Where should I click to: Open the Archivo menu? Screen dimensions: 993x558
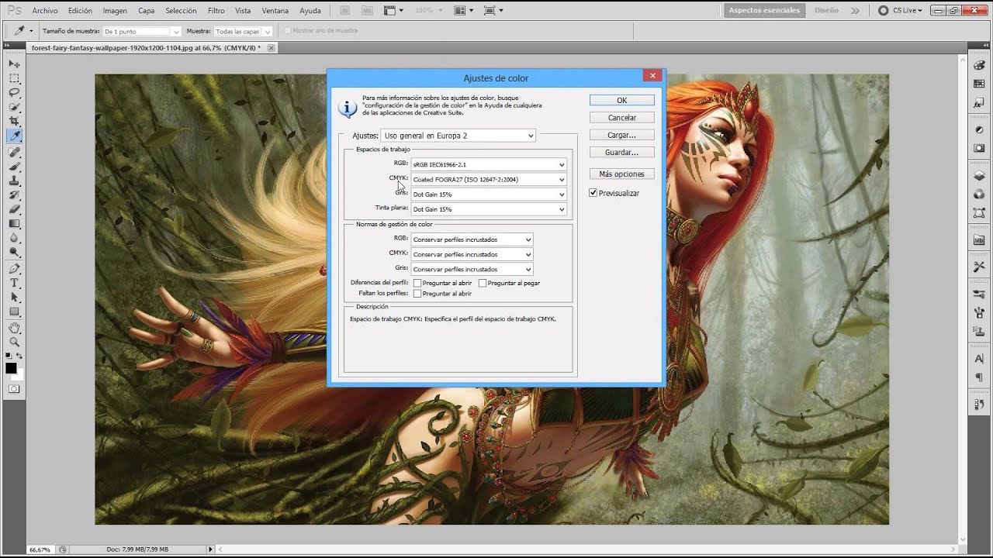pos(45,11)
